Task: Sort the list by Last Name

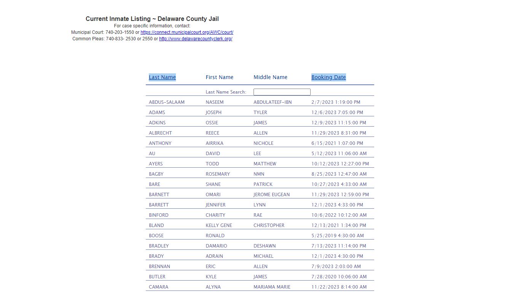Action: [x=162, y=77]
